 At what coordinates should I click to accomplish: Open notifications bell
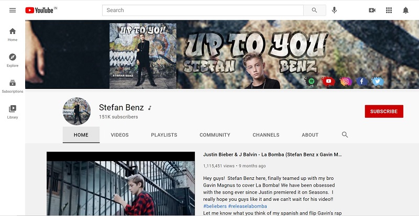[x=405, y=10]
